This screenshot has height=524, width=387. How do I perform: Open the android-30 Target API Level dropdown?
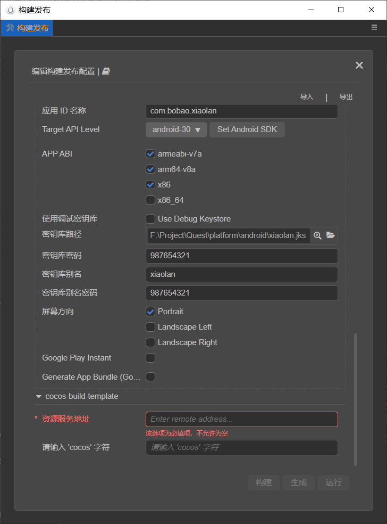[x=176, y=129]
